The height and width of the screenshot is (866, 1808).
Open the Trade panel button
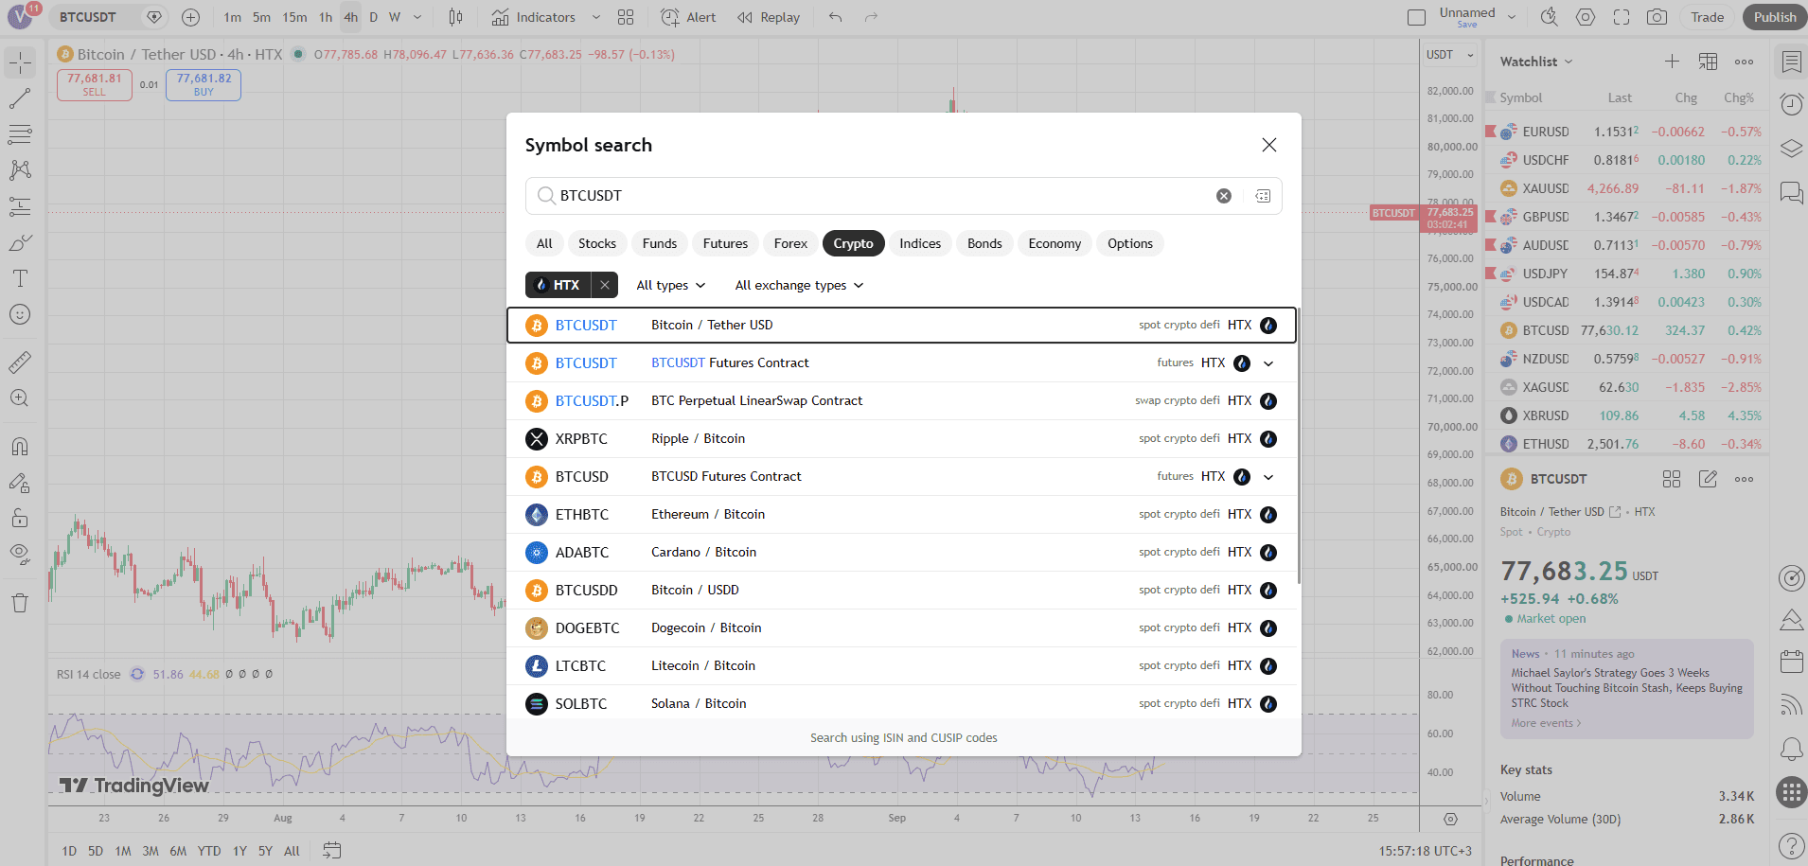1707,17
